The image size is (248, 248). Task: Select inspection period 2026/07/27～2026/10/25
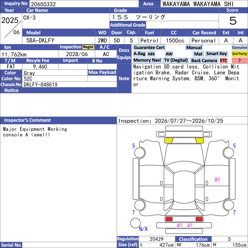pos(189,121)
